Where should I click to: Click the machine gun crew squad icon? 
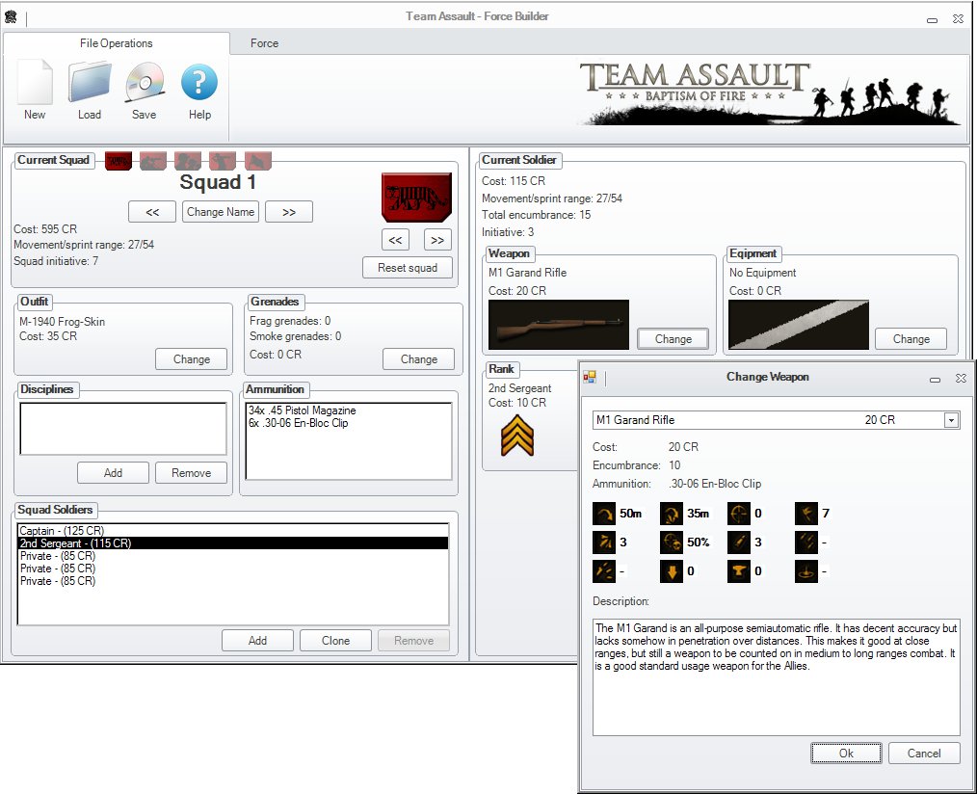click(x=187, y=161)
